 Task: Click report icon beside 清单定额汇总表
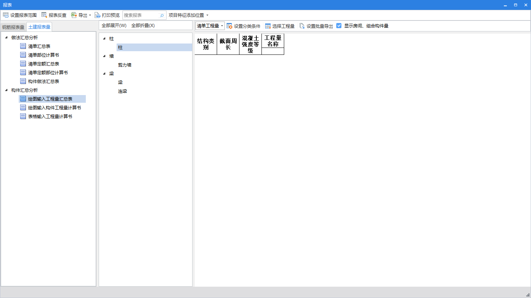coord(23,64)
